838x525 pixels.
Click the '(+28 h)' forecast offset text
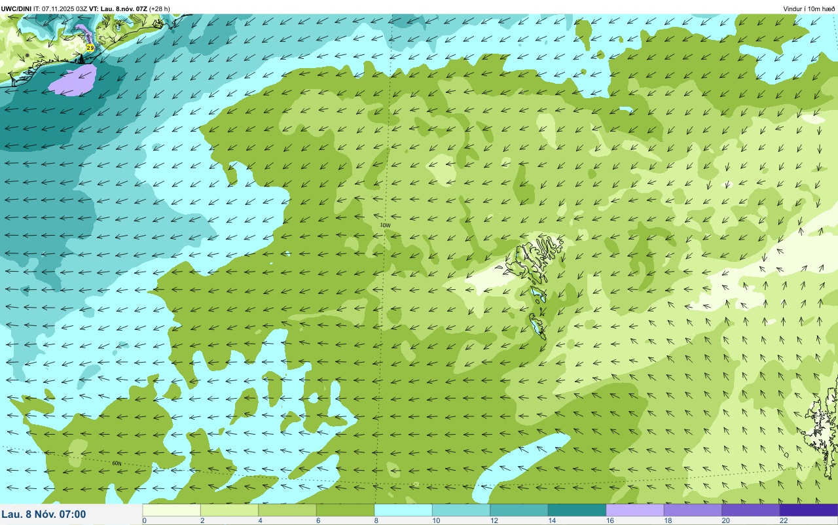[160, 9]
